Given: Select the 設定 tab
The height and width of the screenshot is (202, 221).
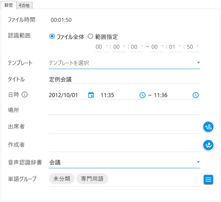Looking at the screenshot, I should [x=9, y=5].
